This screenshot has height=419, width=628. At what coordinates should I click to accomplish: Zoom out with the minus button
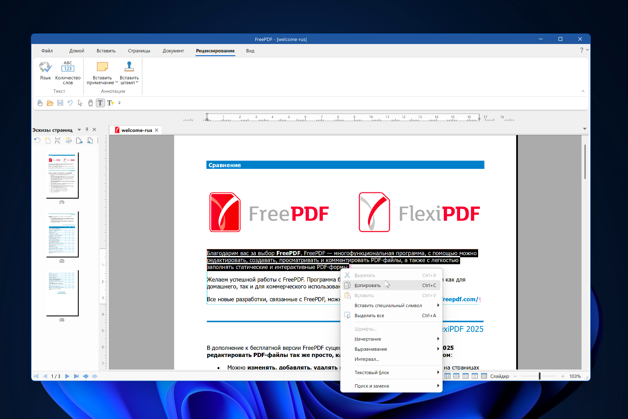(x=515, y=376)
